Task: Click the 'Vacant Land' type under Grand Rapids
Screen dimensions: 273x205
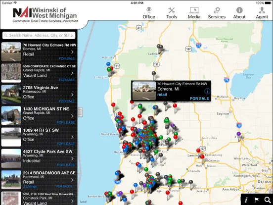Action: (x=35, y=75)
